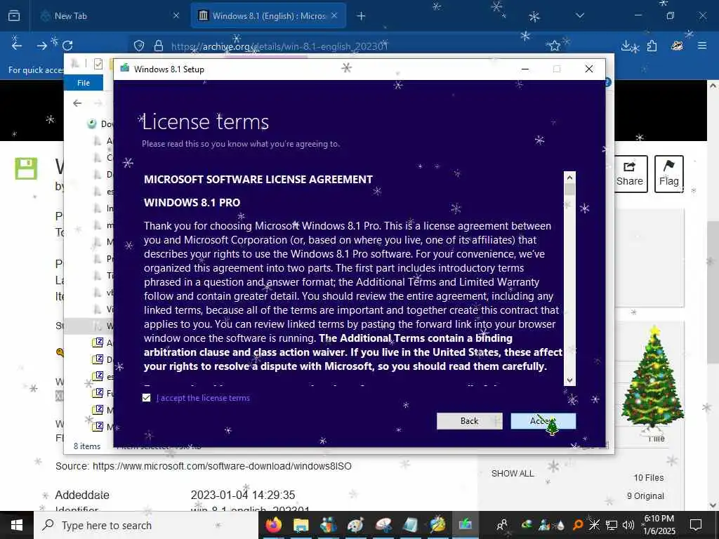Click the 9 Original files link
Image resolution: width=719 pixels, height=539 pixels.
645,496
